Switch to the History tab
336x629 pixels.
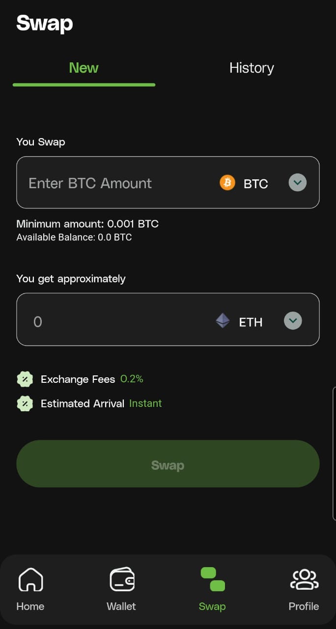[x=251, y=68]
